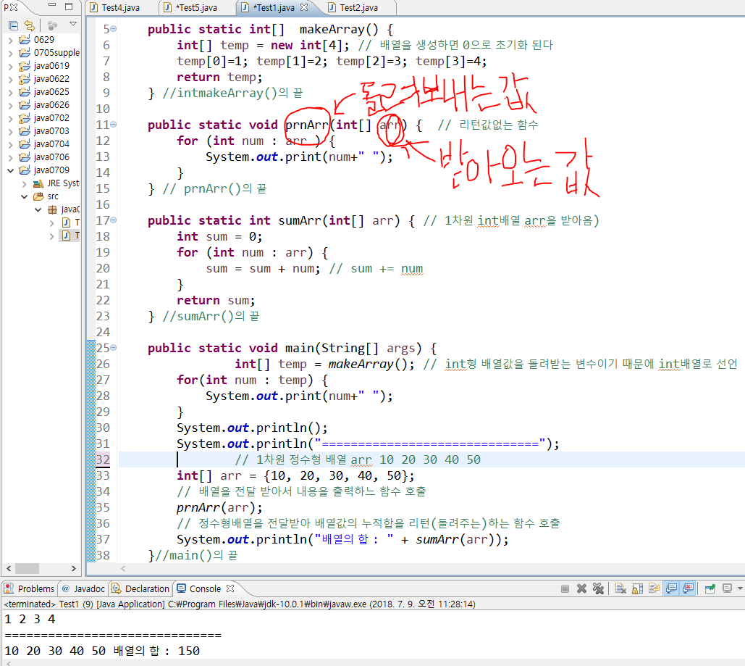Viewport: 745px width, 666px height.
Task: Click the terminated Test1 launch description
Action: 240,604
